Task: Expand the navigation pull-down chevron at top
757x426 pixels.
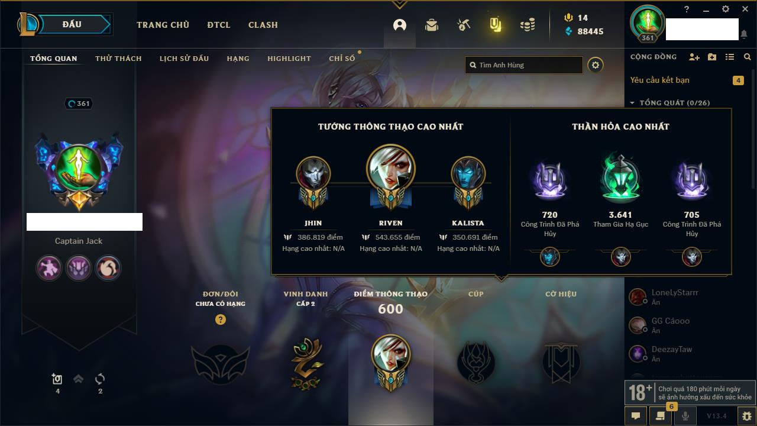Action: 400,5
